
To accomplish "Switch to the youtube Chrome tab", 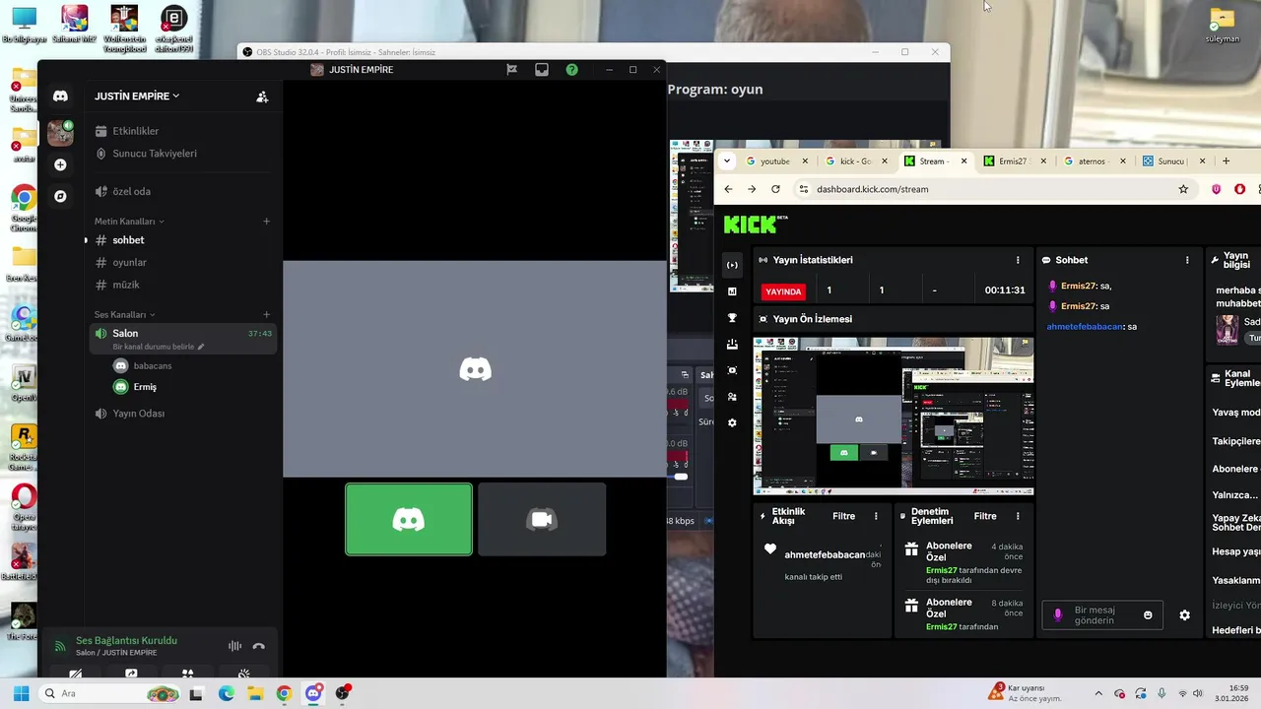I will pyautogui.click(x=777, y=161).
